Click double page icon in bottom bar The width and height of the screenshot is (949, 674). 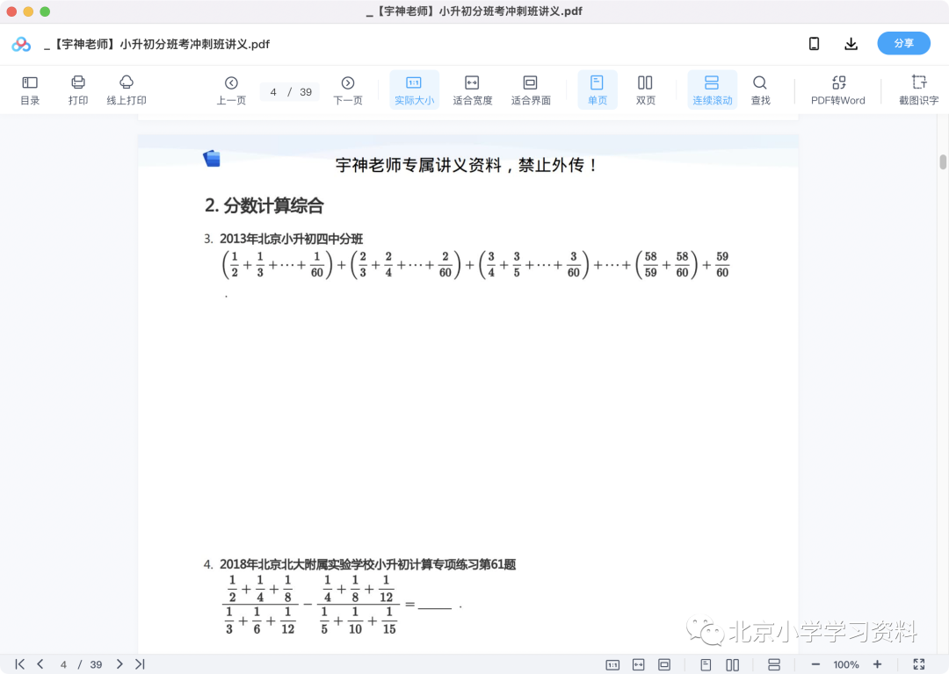pos(732,665)
